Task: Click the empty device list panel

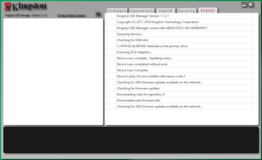Action: (x=53, y=72)
